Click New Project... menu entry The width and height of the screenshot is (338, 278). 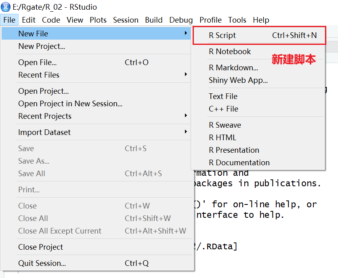42,46
